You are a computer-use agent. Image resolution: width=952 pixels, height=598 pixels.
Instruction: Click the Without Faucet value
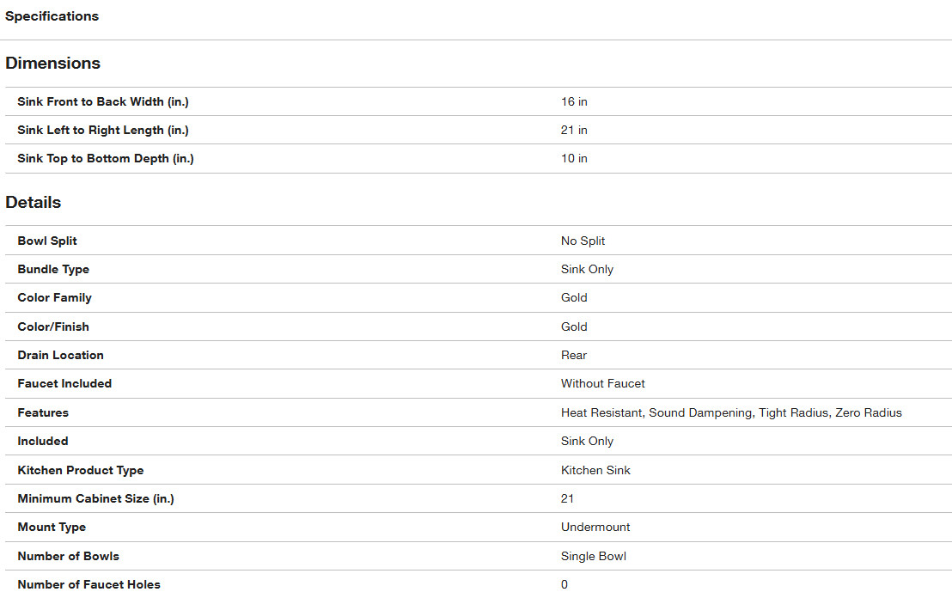coord(602,383)
